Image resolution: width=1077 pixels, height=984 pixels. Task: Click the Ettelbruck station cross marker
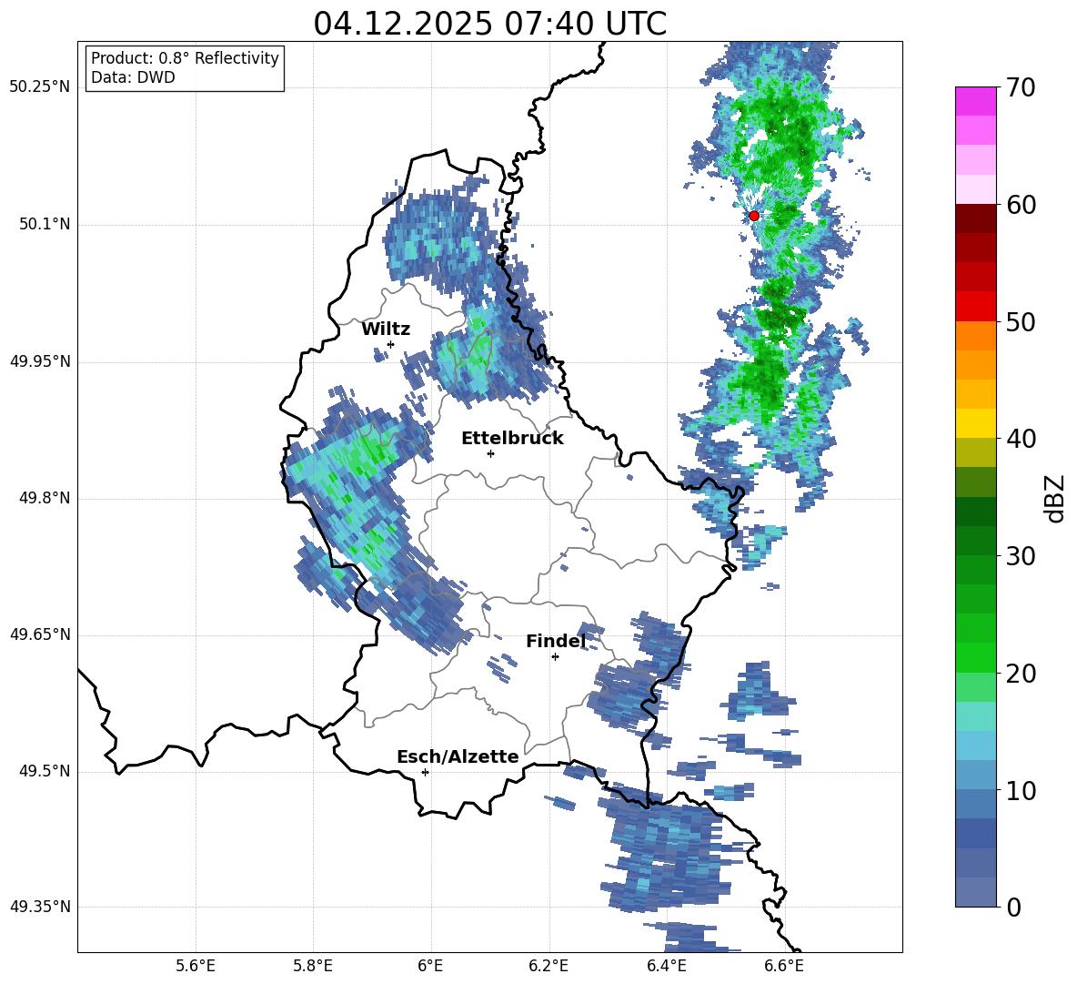pyautogui.click(x=490, y=453)
